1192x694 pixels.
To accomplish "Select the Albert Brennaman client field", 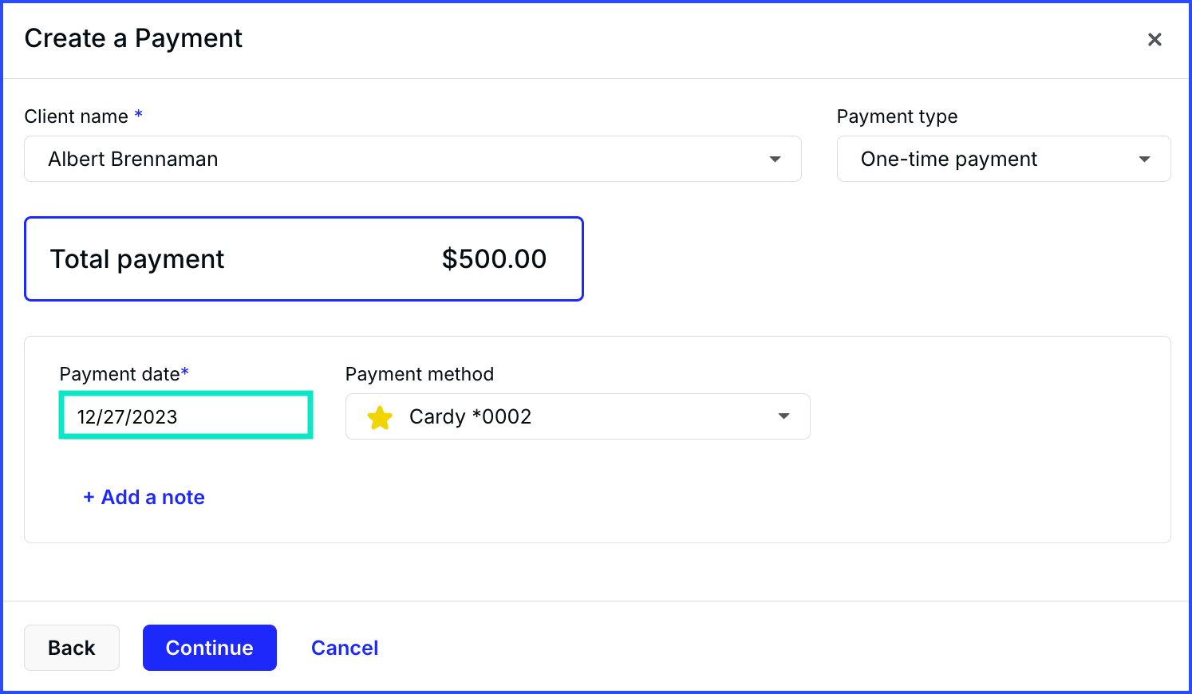I will [x=412, y=159].
